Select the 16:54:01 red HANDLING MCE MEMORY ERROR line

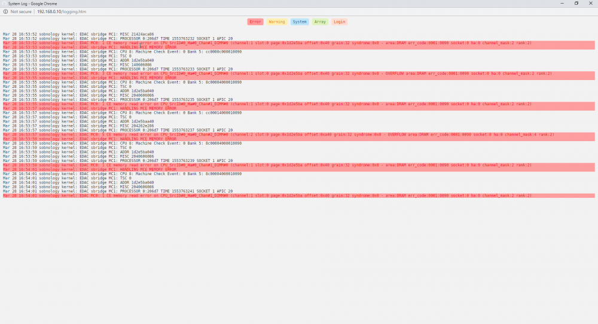pos(298,169)
